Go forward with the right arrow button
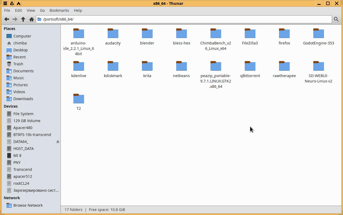Screen dimensions: 343x215 15,19
